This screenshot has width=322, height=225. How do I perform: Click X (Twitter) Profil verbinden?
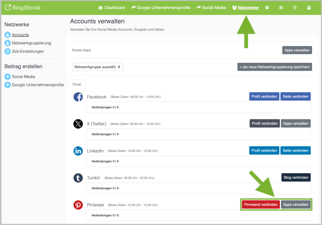click(x=264, y=123)
